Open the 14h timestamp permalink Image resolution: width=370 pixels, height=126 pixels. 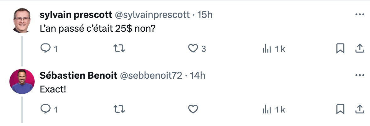tap(198, 76)
